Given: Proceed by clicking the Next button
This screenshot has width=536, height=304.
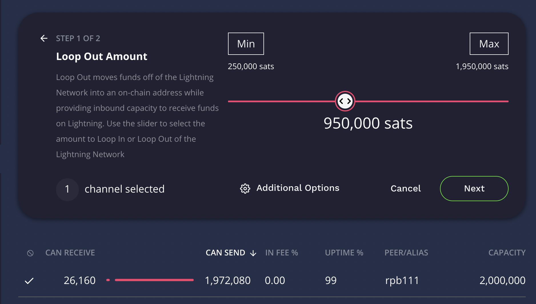Looking at the screenshot, I should coord(474,188).
